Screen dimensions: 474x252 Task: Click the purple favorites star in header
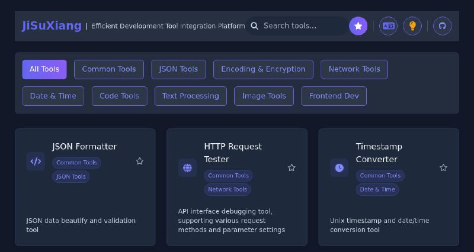(x=358, y=26)
